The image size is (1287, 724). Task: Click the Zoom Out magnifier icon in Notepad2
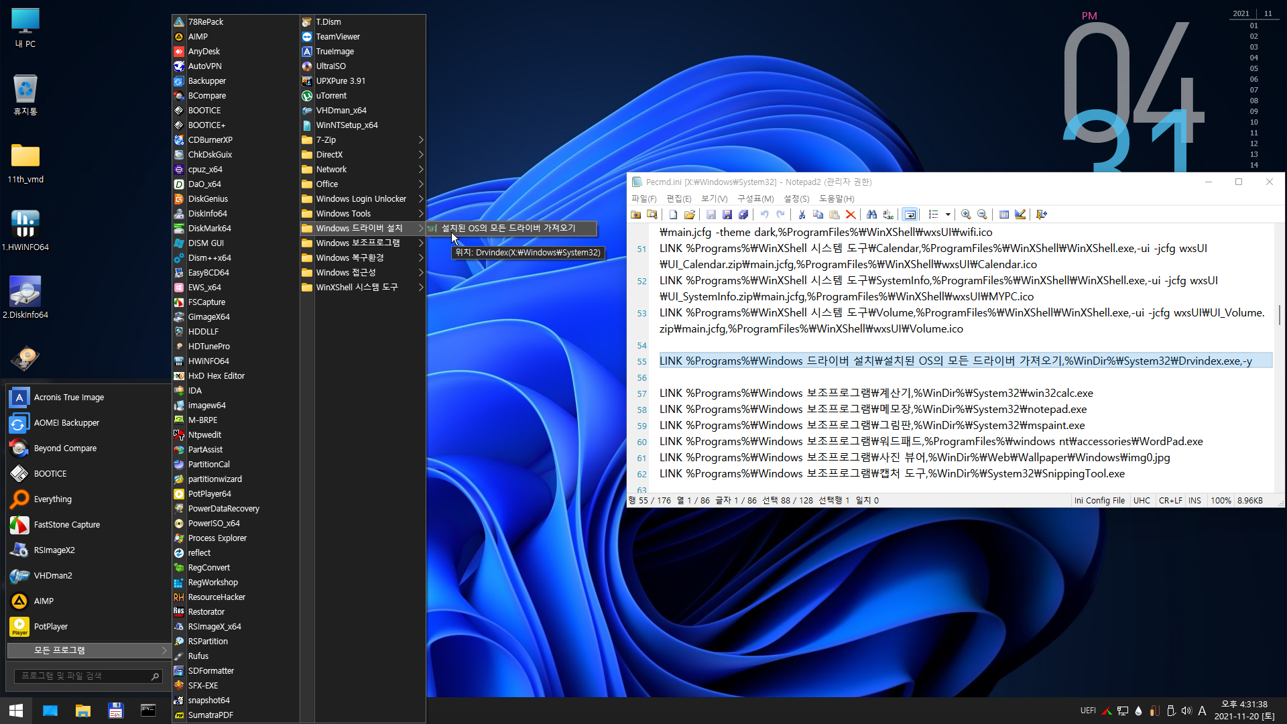pos(982,215)
